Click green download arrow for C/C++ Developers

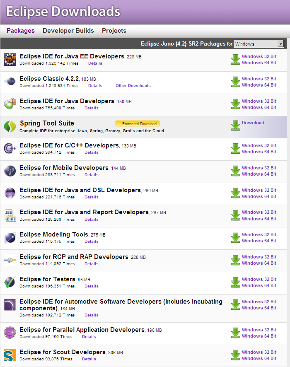pyautogui.click(x=235, y=149)
